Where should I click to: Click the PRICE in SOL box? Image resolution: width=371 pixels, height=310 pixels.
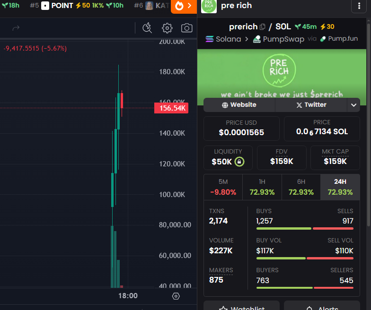[x=322, y=129]
